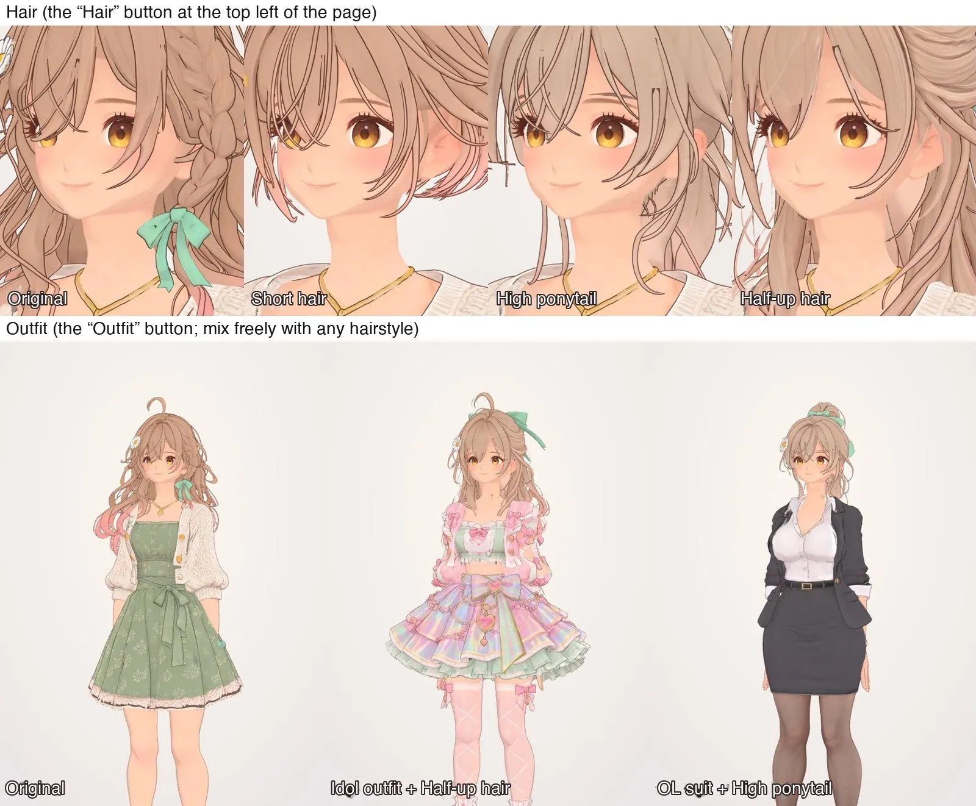Select the Short hair close-up image

click(x=366, y=170)
